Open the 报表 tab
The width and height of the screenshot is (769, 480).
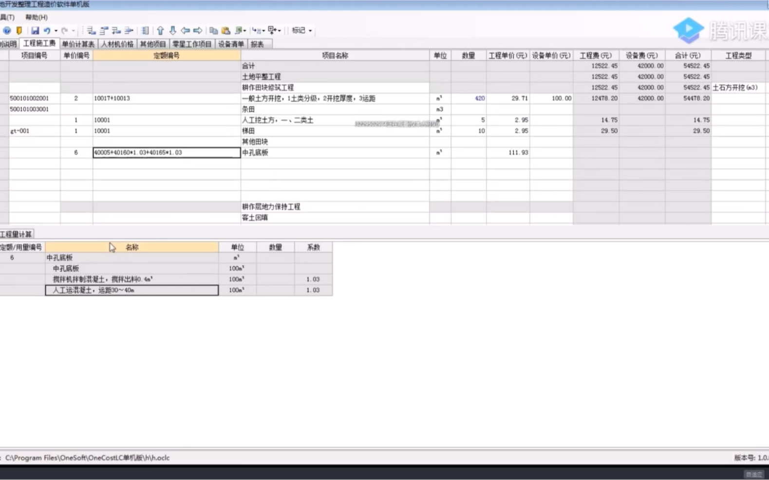(257, 44)
